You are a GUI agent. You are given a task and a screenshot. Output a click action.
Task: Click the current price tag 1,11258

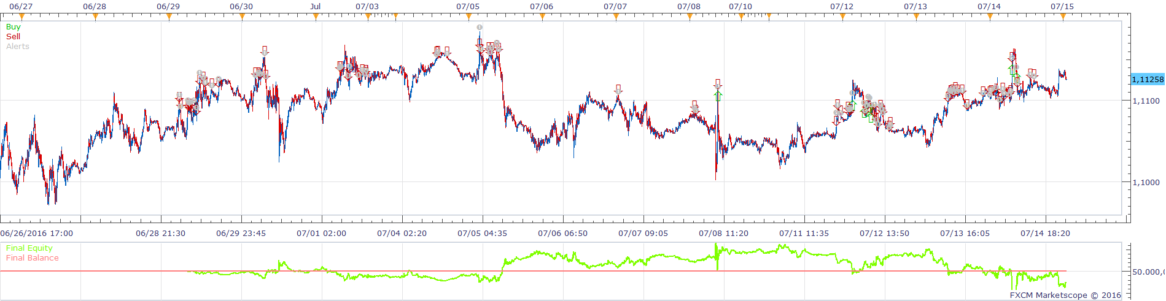[x=1148, y=80]
